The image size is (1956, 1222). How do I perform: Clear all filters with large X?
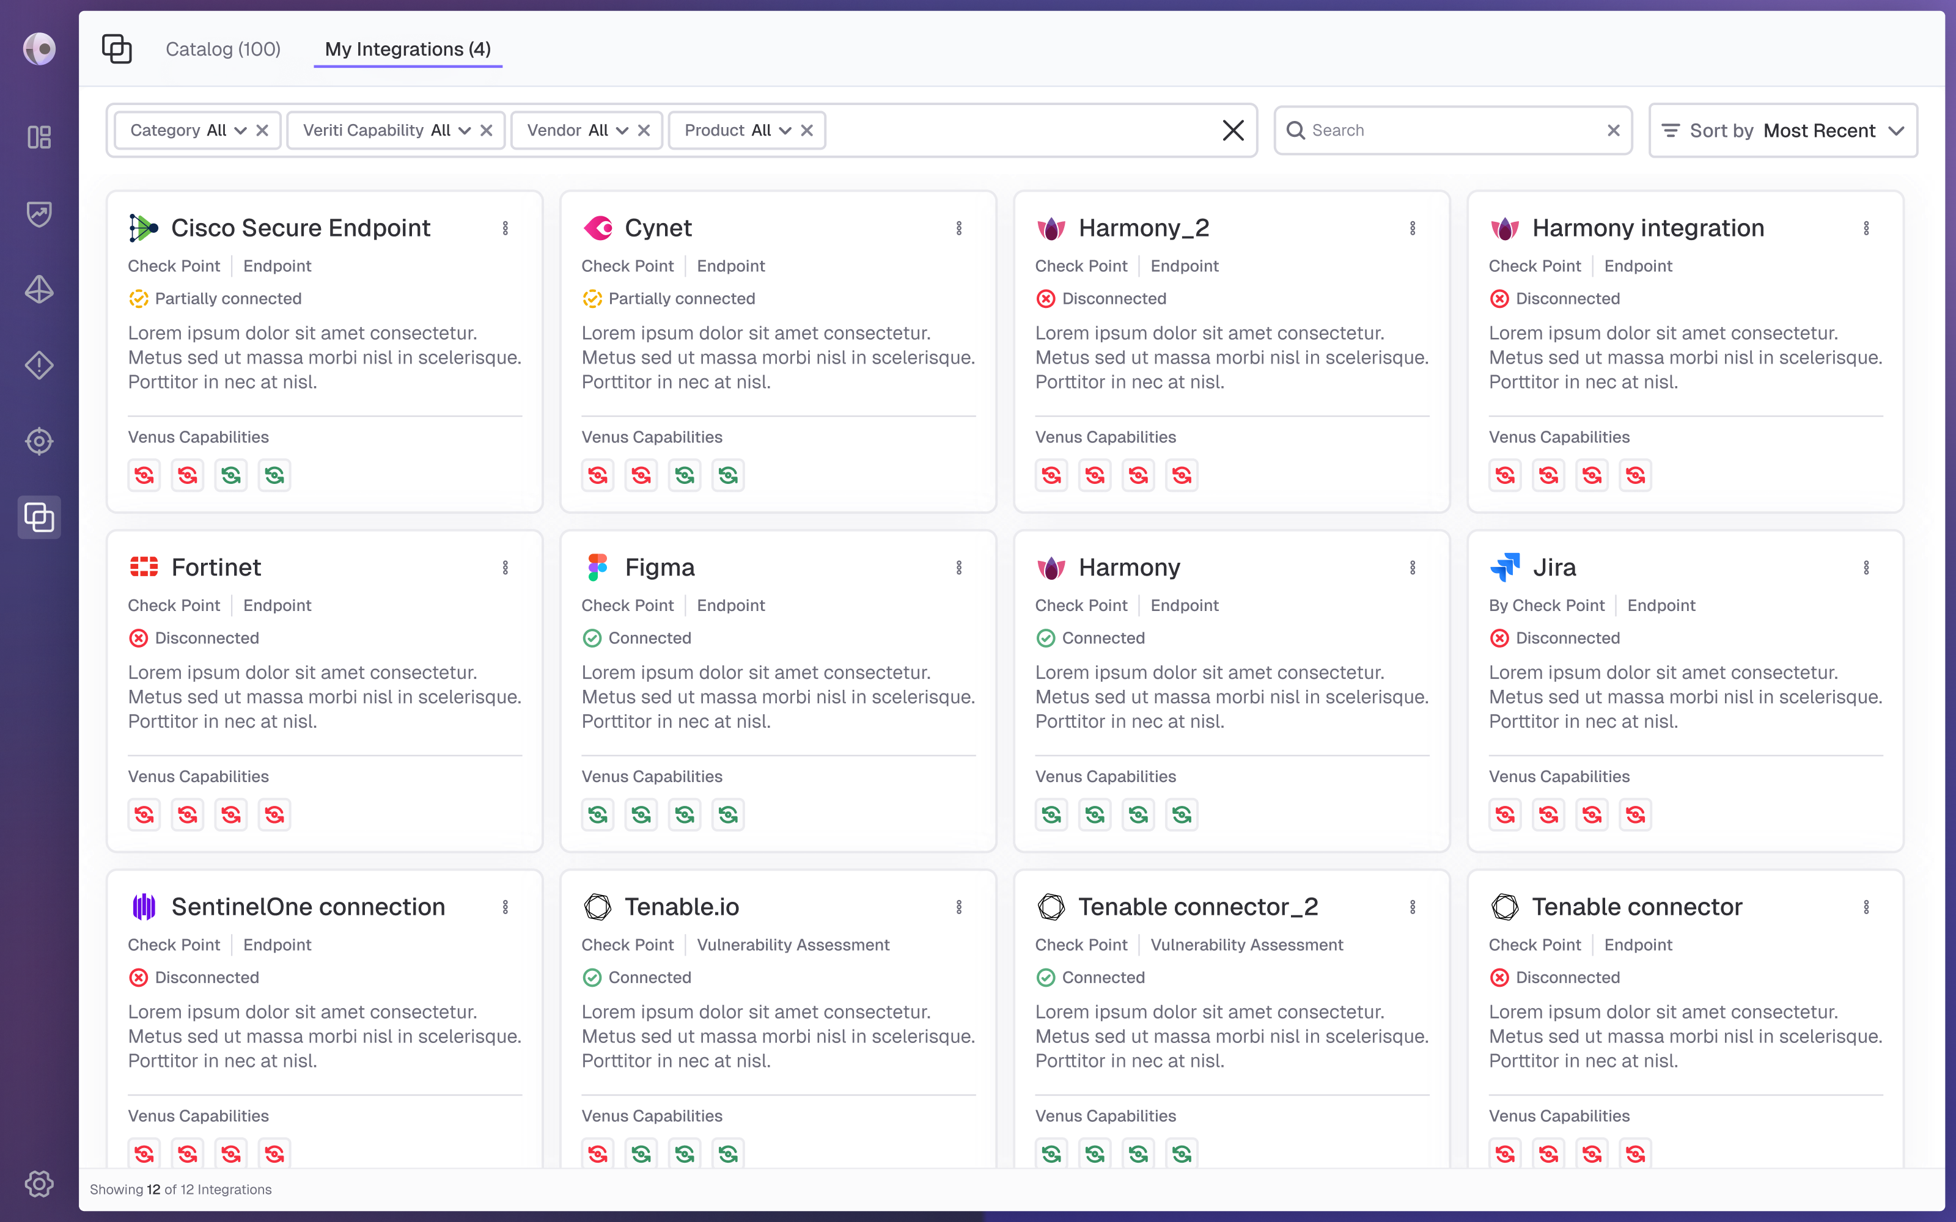(x=1233, y=130)
